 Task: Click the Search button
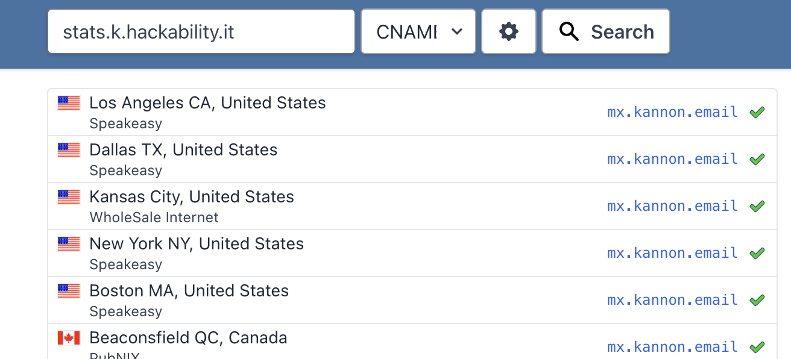pyautogui.click(x=605, y=31)
